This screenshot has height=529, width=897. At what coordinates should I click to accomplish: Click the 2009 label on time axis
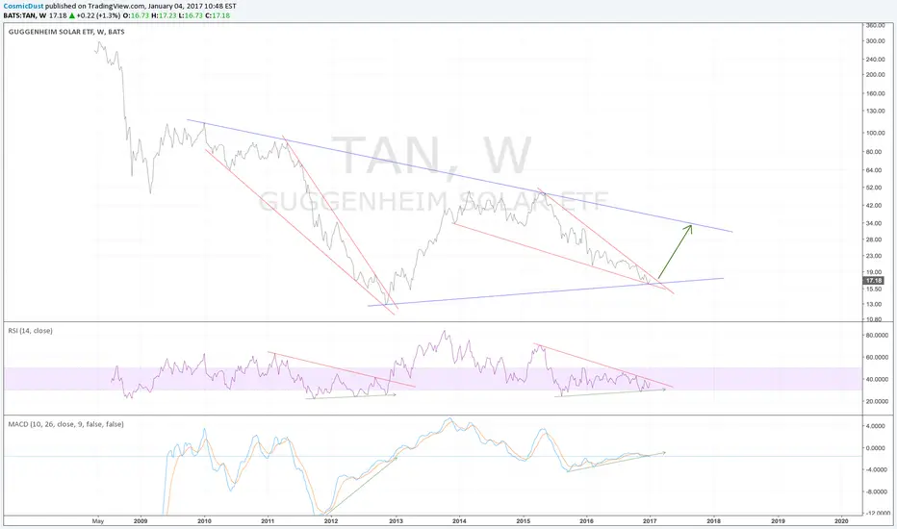pyautogui.click(x=141, y=521)
